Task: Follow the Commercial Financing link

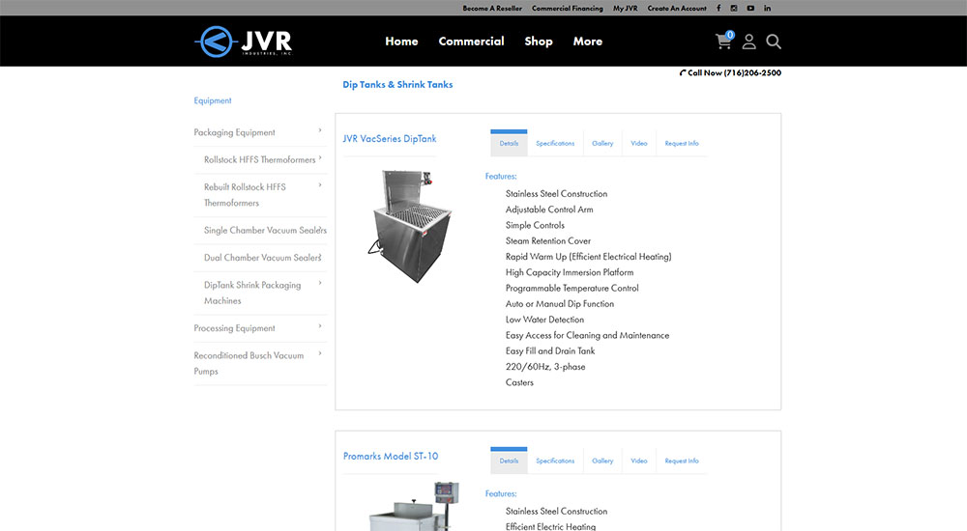Action: 568,8
